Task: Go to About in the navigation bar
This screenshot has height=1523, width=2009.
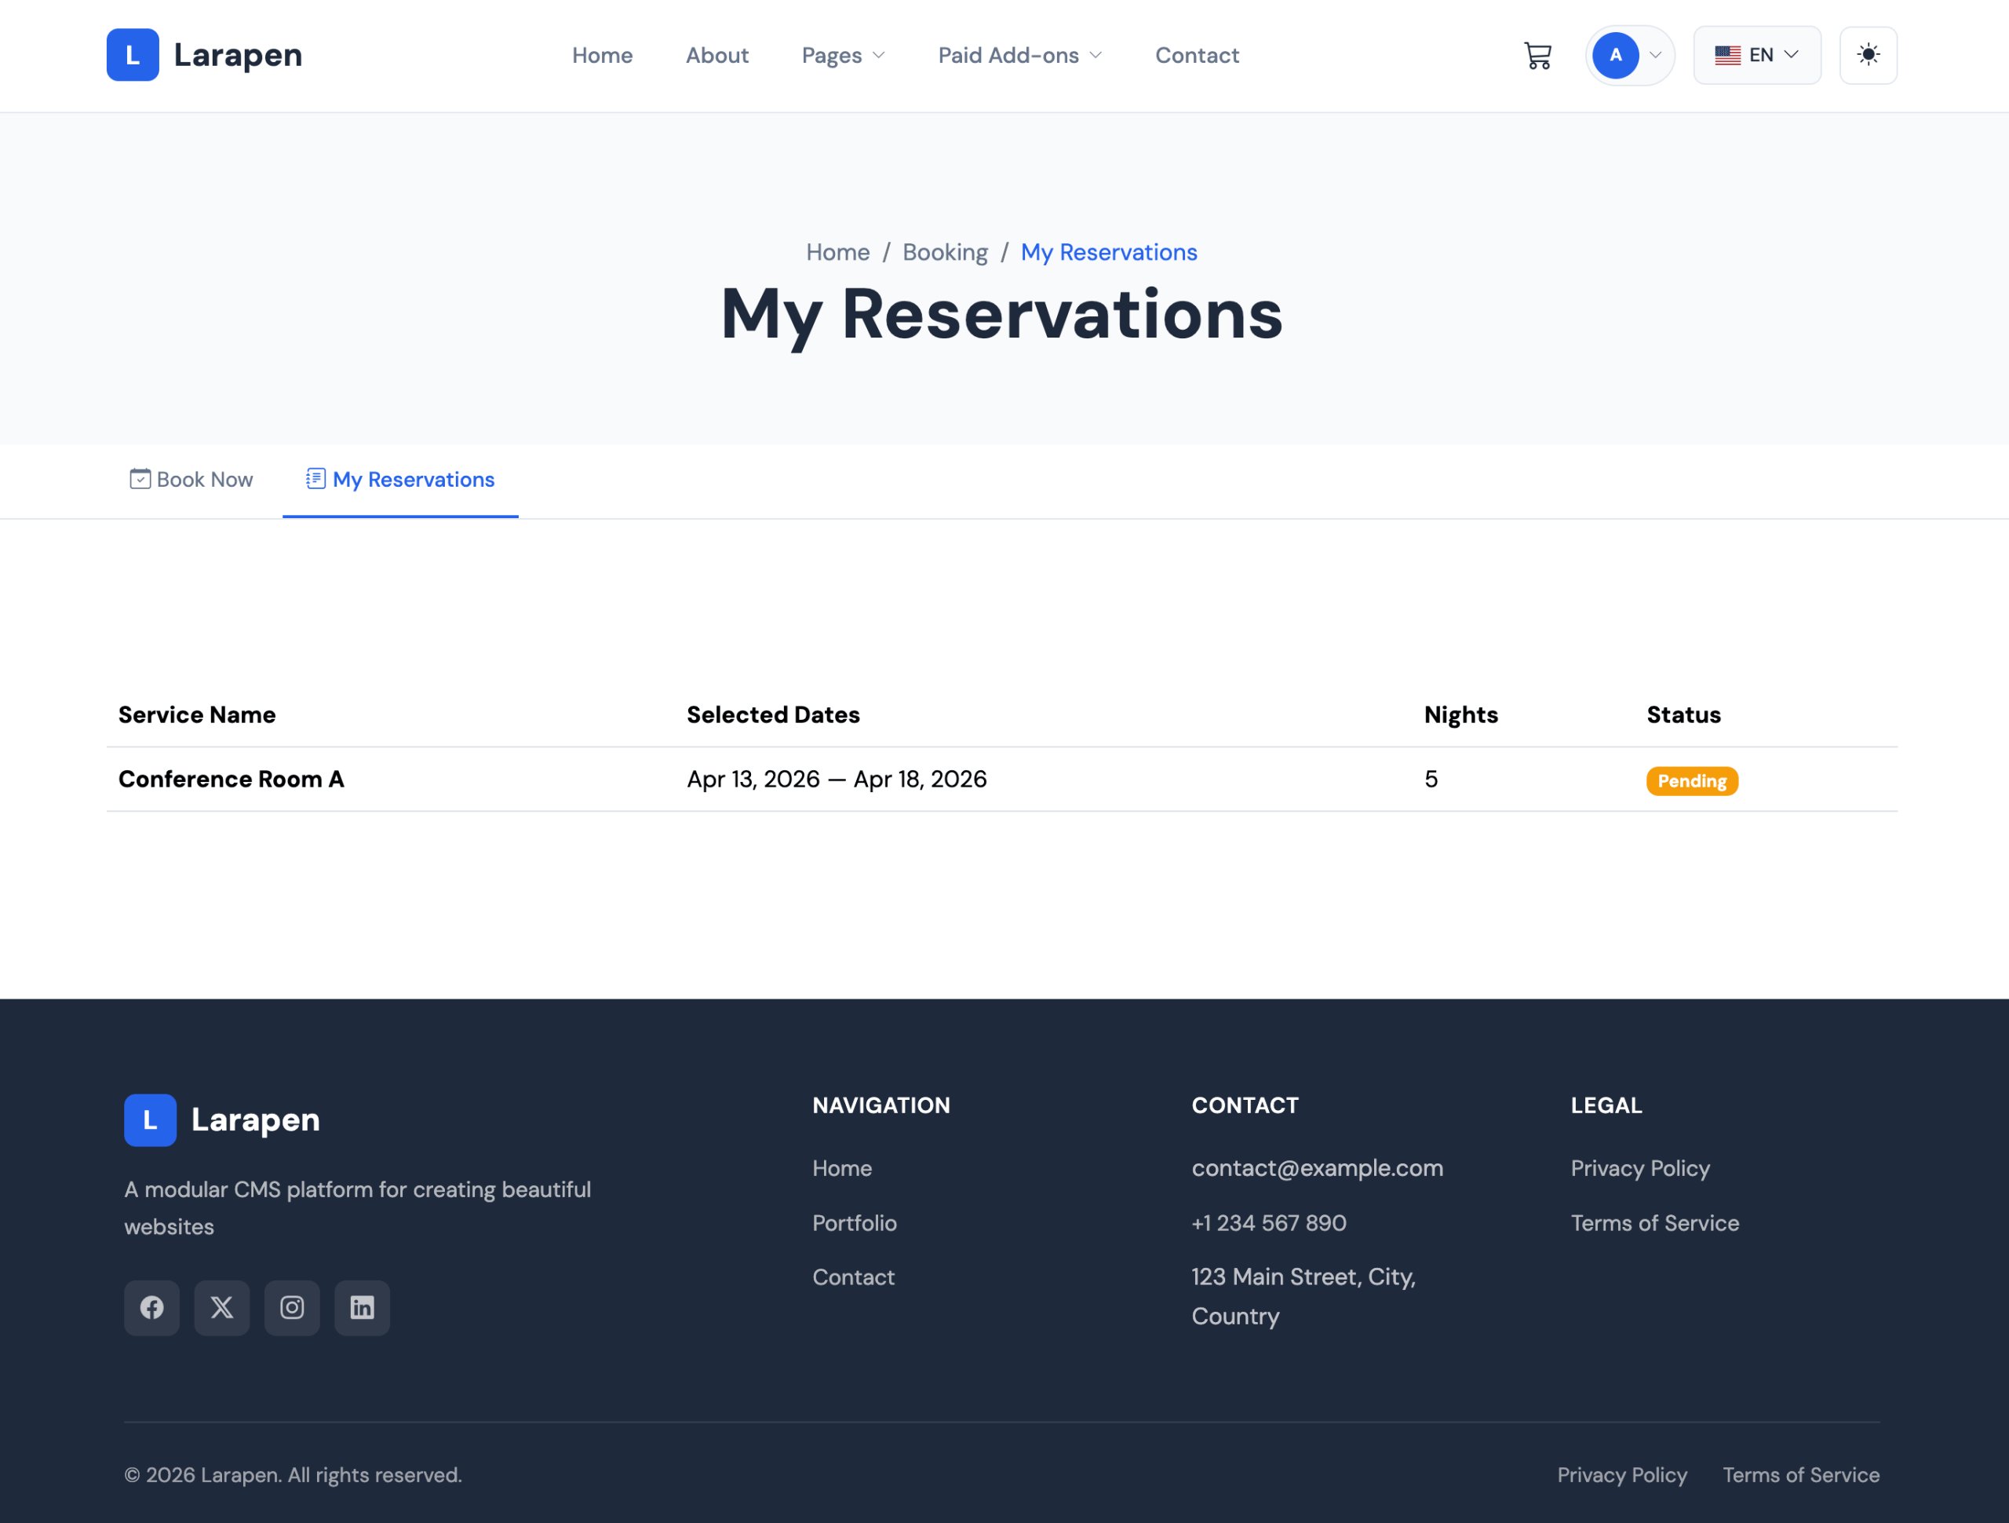Action: tap(716, 56)
